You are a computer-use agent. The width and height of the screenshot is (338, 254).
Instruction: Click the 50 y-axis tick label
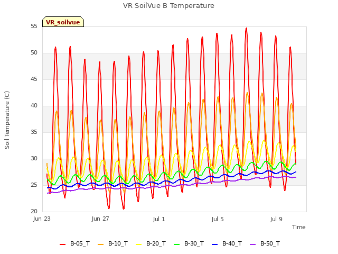[x=34, y=53]
